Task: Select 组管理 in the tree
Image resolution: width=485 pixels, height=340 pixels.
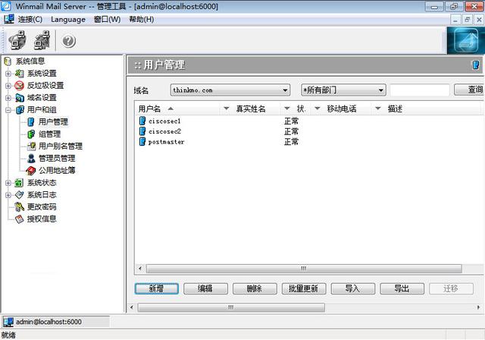Action: click(49, 134)
